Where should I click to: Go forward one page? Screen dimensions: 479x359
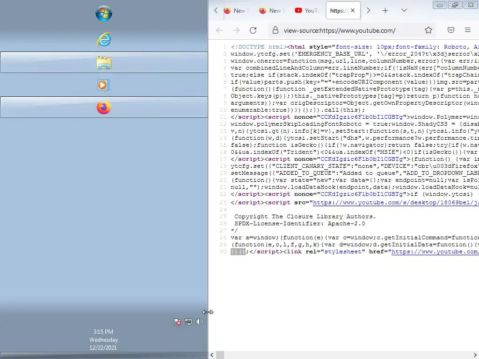[x=236, y=30]
